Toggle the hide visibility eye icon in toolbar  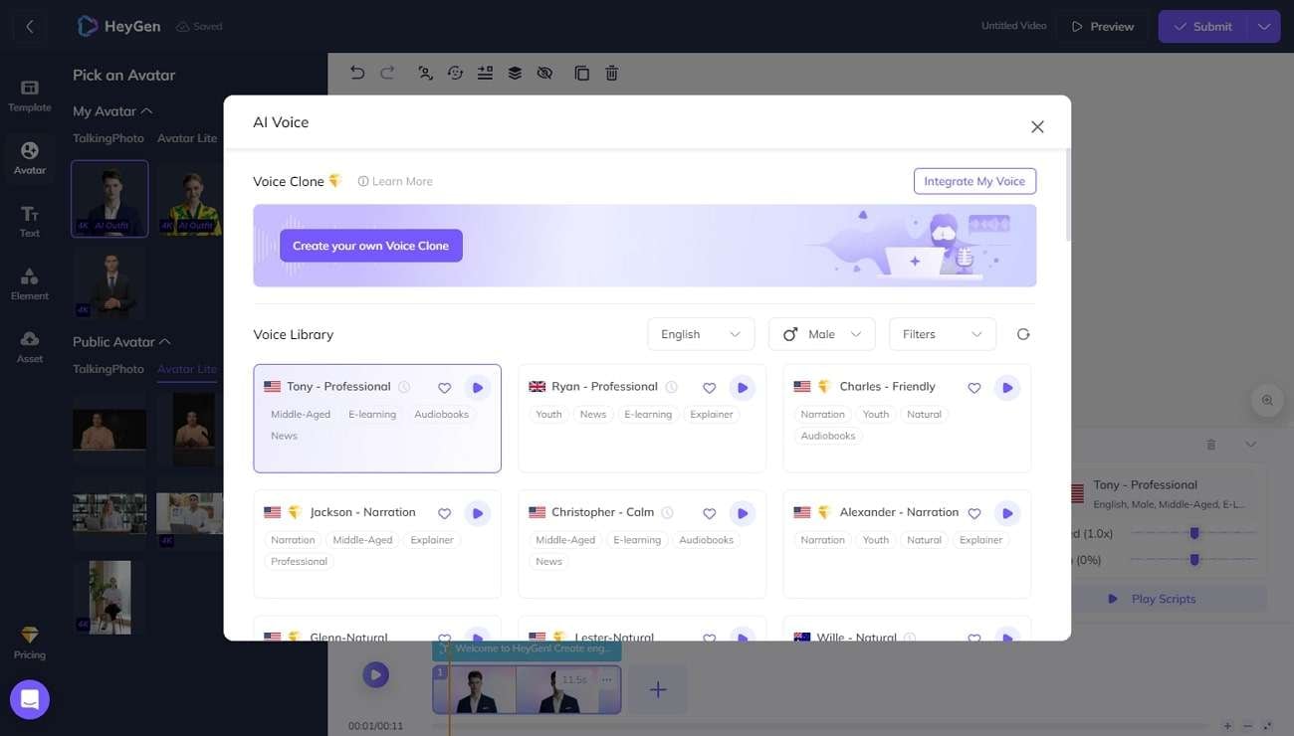click(543, 73)
